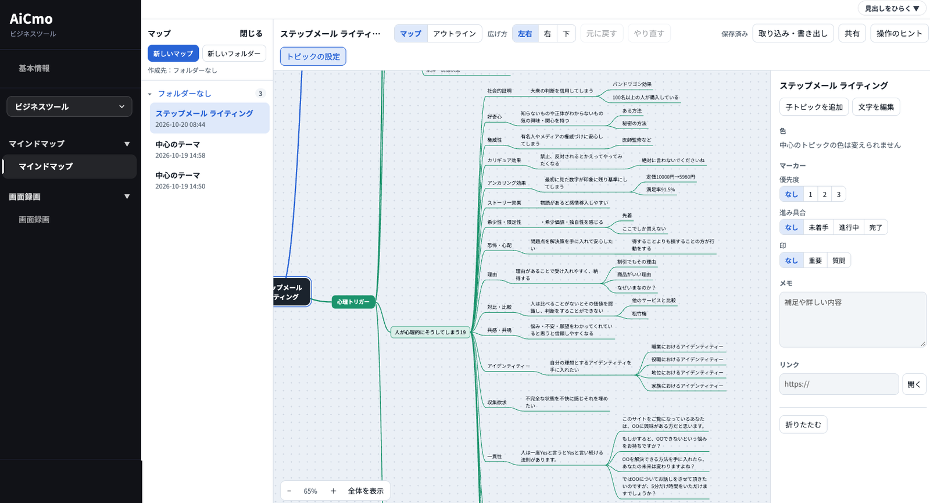Switch to the マップ view tab
Viewport: 930px width, 503px height.
(410, 33)
